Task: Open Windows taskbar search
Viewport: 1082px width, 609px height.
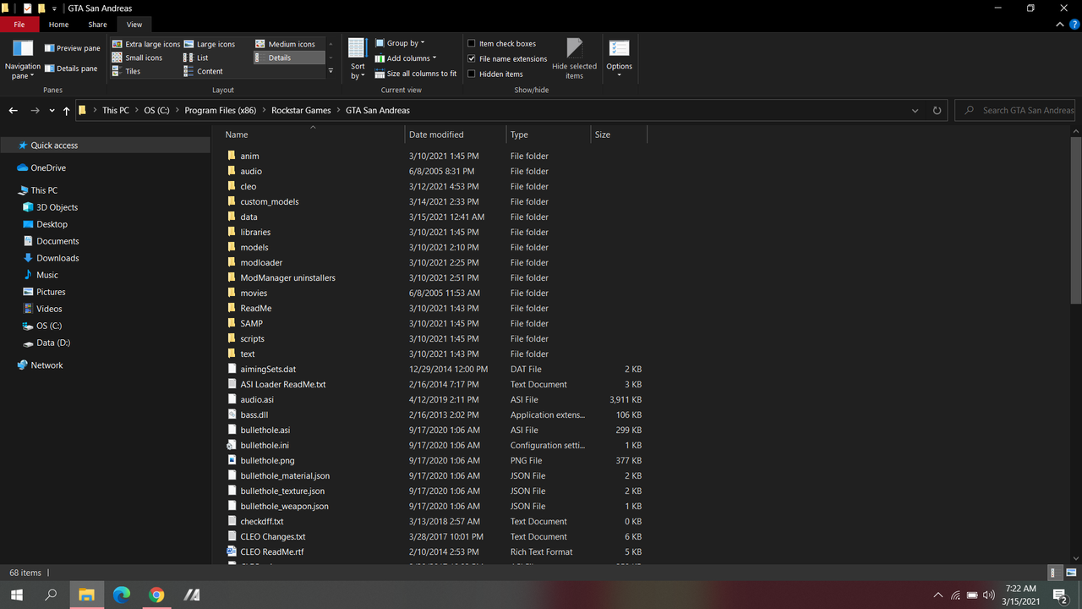Action: click(x=51, y=595)
